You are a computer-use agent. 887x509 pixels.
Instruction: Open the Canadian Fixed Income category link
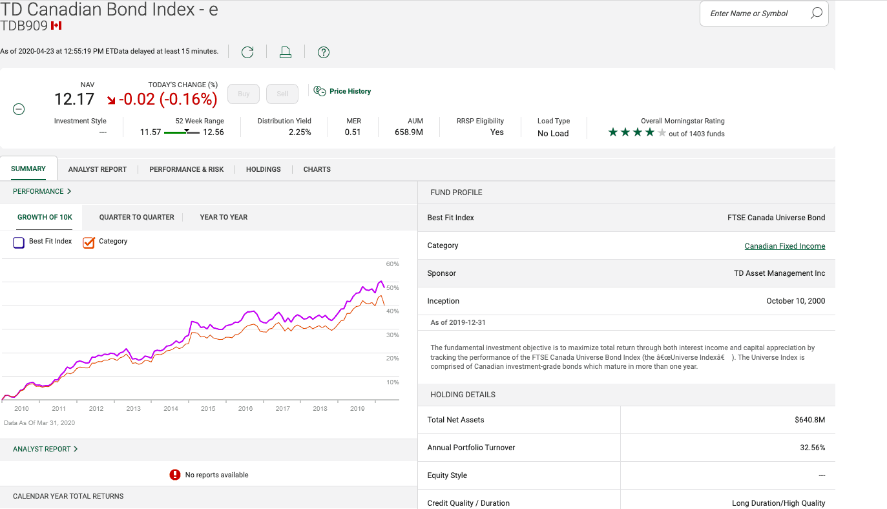tap(785, 246)
